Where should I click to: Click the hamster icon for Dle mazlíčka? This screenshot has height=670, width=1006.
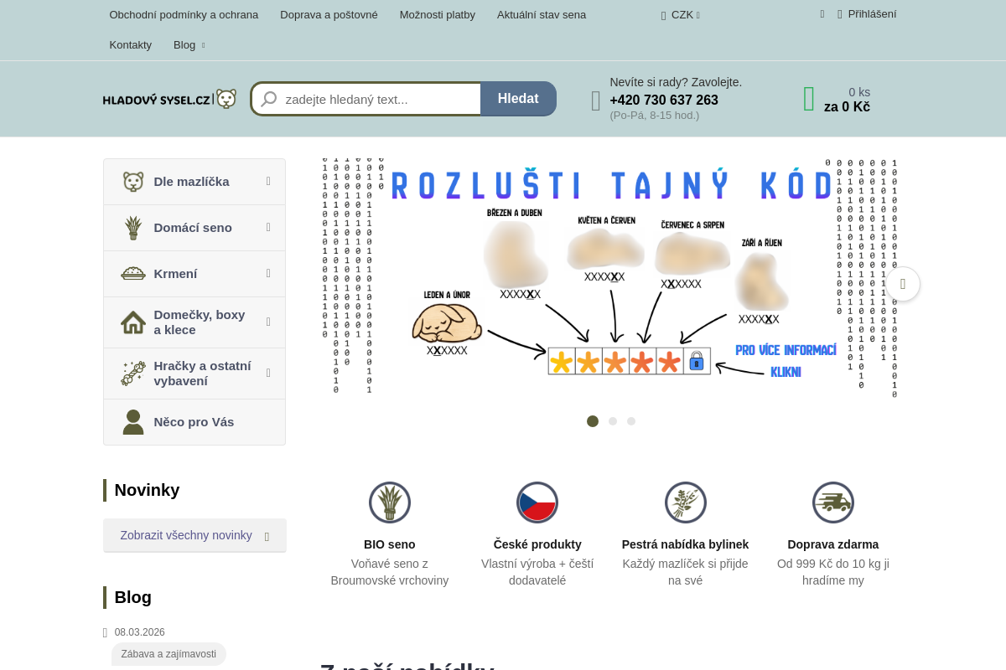click(133, 182)
